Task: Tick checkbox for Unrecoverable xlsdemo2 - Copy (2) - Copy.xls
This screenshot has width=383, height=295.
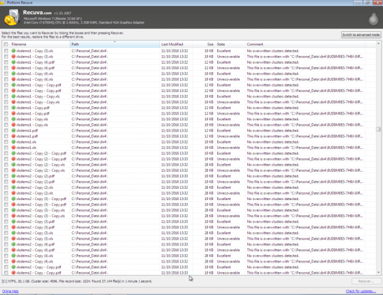Action: [6, 171]
